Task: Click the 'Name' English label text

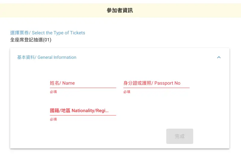Action: click(69, 83)
